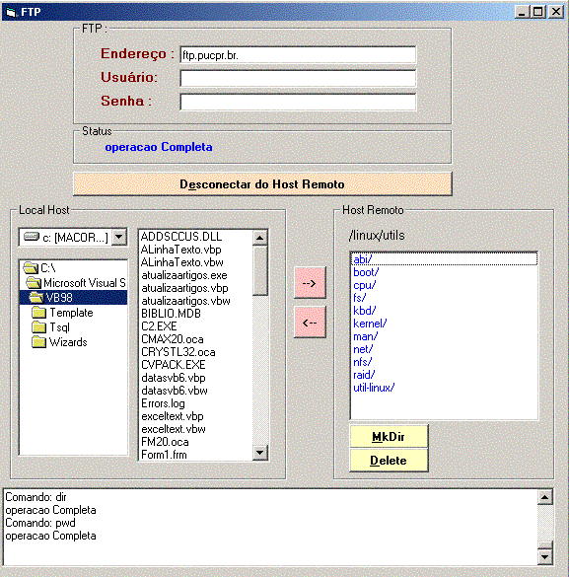Click the download left-arrow transfer button
The height and width of the screenshot is (577, 569).
click(x=310, y=323)
